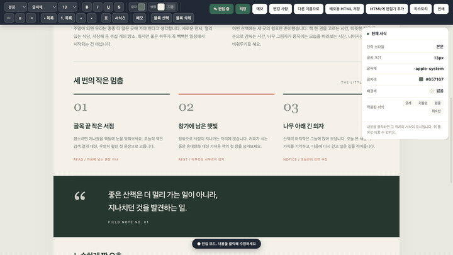This screenshot has height=255, width=453.
Task: Click the 세 번의 작은 멈춤 heading
Action: 98,81
